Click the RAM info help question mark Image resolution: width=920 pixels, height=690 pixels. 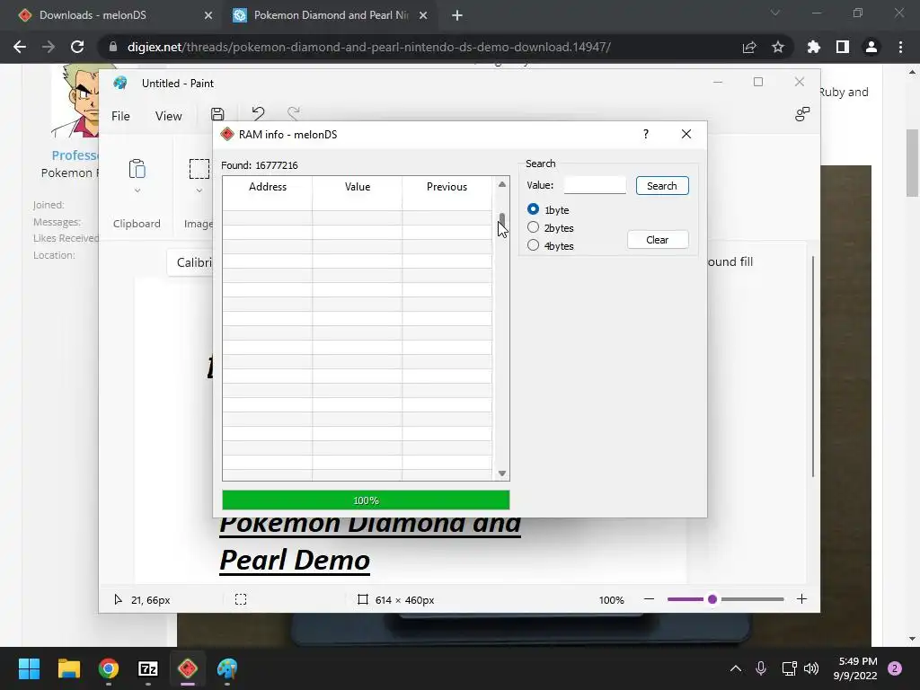tap(645, 134)
